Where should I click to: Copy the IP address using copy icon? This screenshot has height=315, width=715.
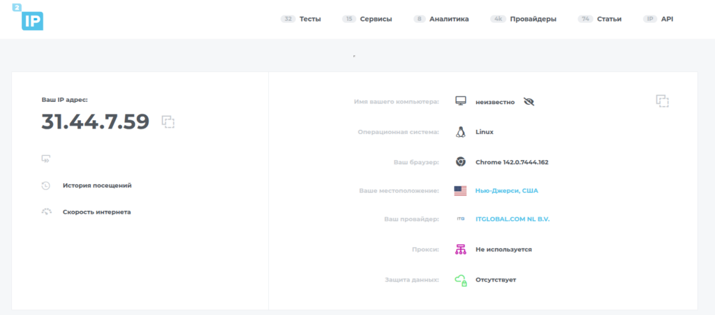(x=168, y=122)
